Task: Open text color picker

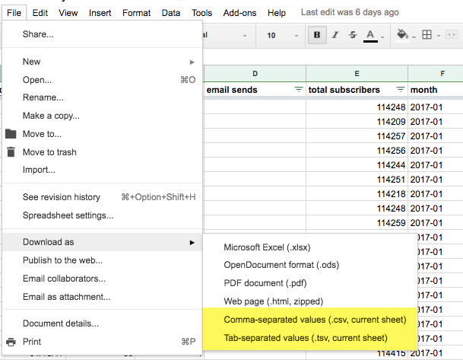Action: (370, 36)
